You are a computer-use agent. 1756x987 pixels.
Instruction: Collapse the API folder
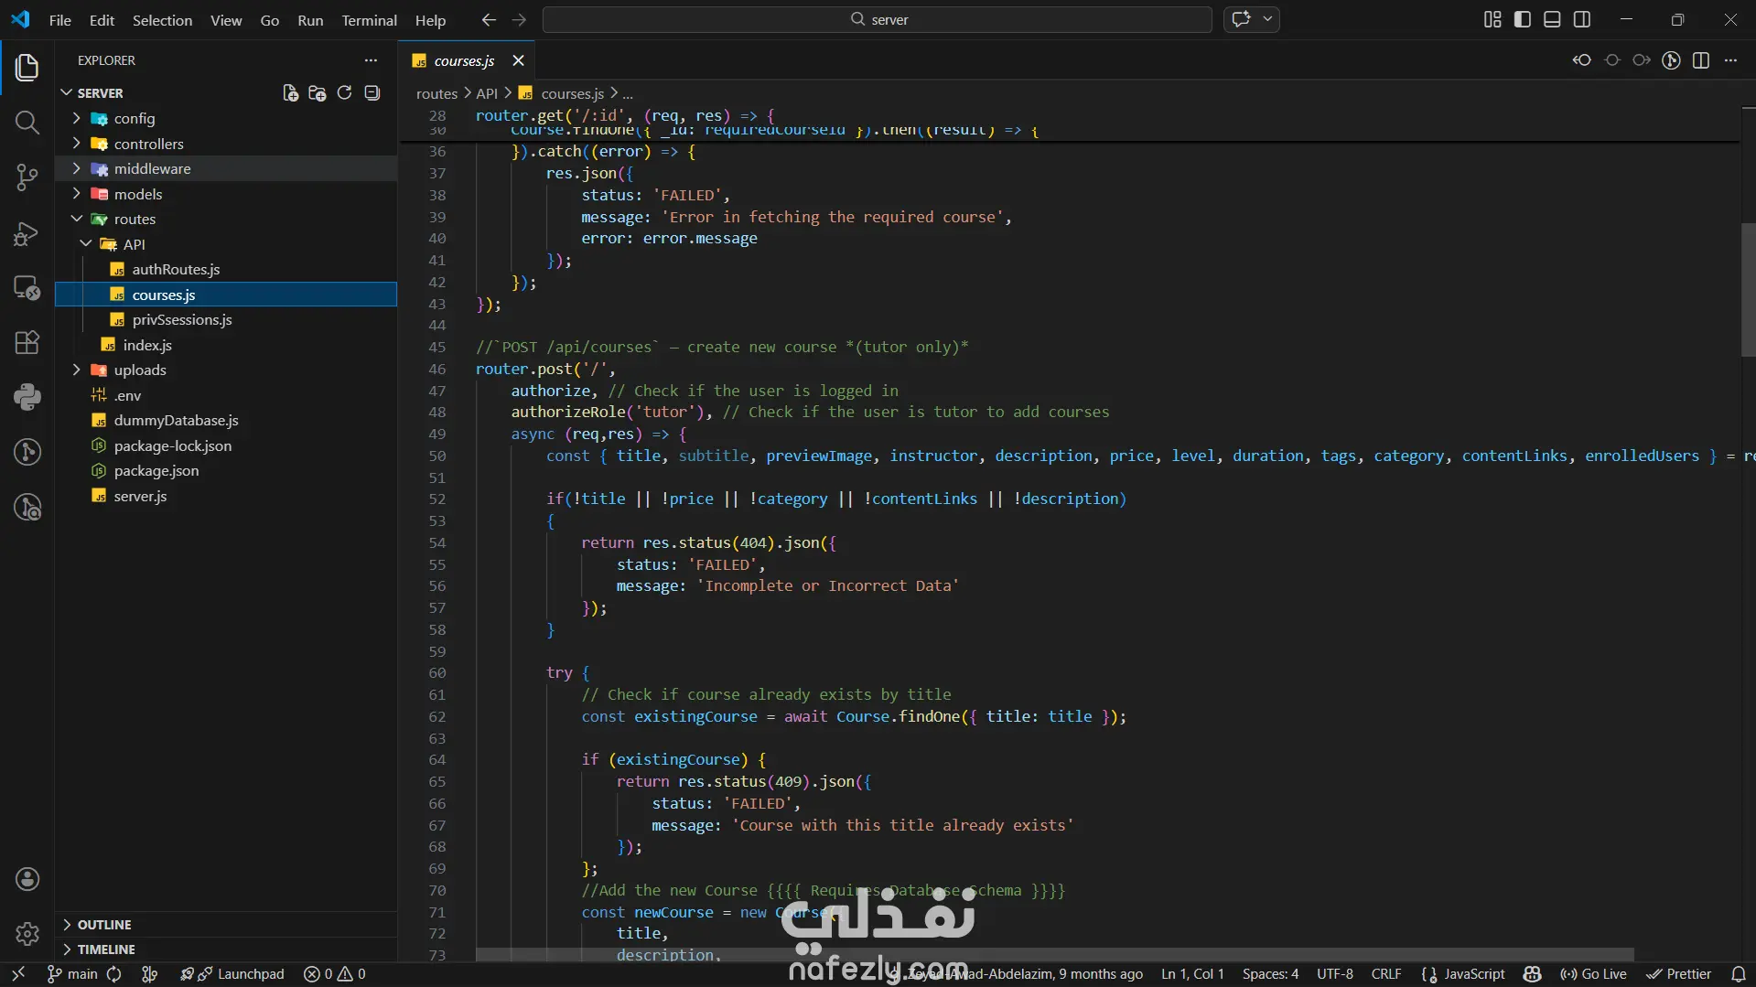pyautogui.click(x=226, y=244)
